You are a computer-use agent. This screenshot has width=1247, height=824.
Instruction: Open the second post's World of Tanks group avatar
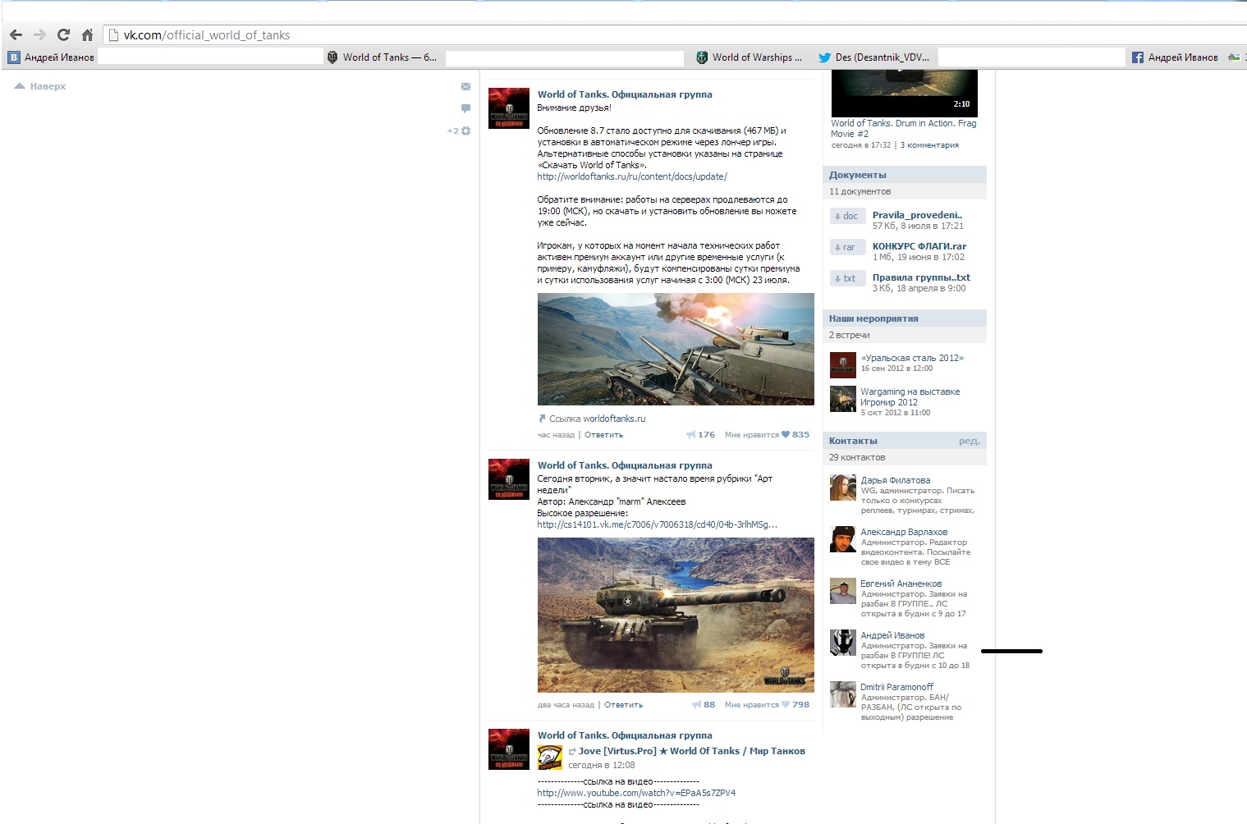click(x=509, y=479)
